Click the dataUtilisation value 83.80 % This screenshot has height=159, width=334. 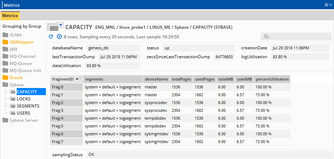tap(112, 66)
